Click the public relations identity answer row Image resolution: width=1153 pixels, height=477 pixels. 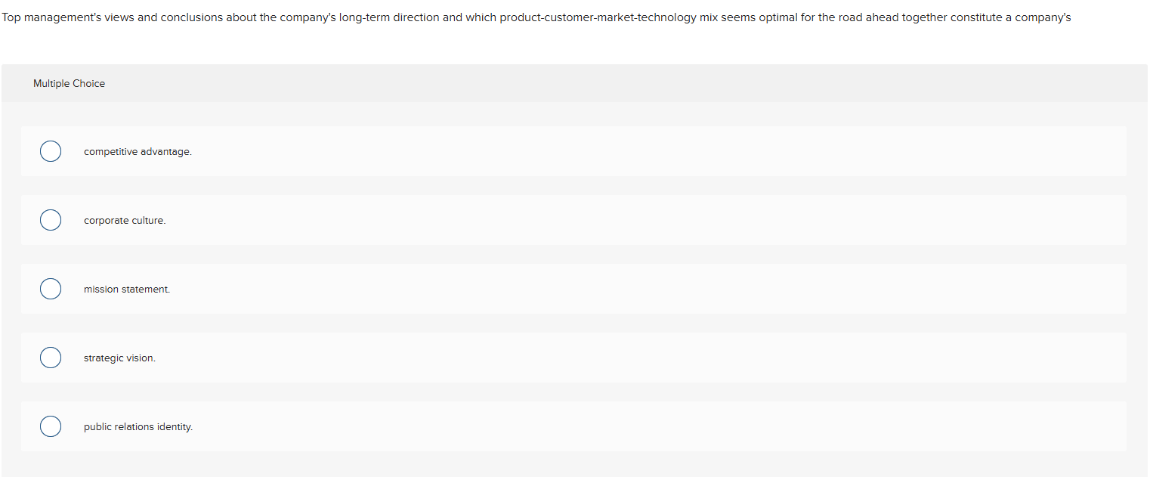(x=529, y=426)
